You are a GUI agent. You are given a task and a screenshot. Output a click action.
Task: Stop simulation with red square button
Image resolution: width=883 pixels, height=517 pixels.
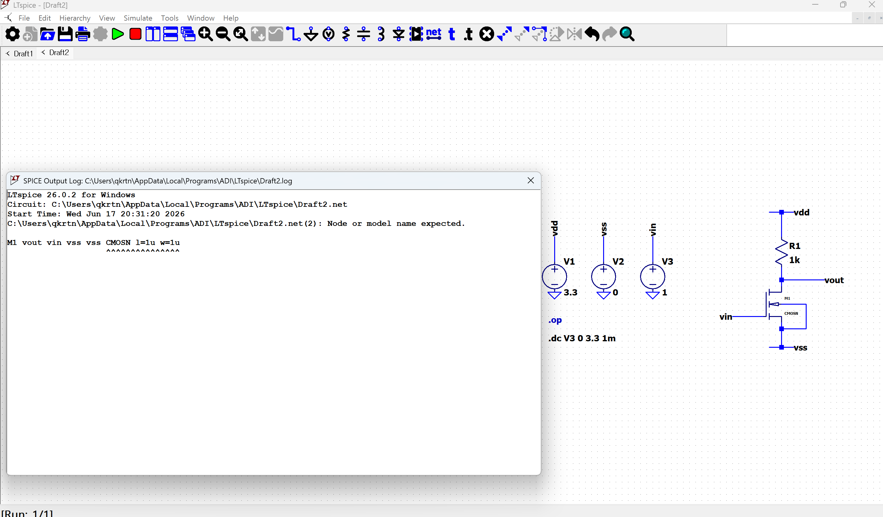pyautogui.click(x=135, y=34)
